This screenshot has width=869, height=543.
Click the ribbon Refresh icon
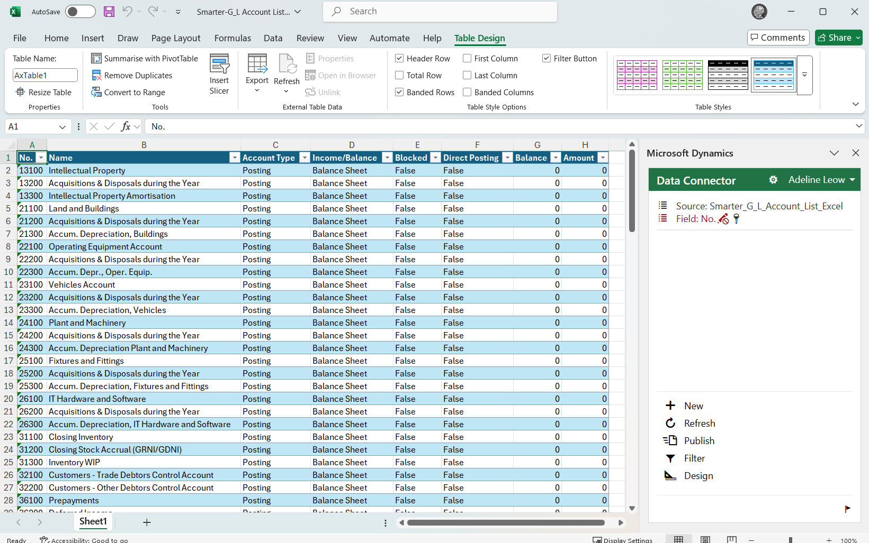tap(287, 63)
